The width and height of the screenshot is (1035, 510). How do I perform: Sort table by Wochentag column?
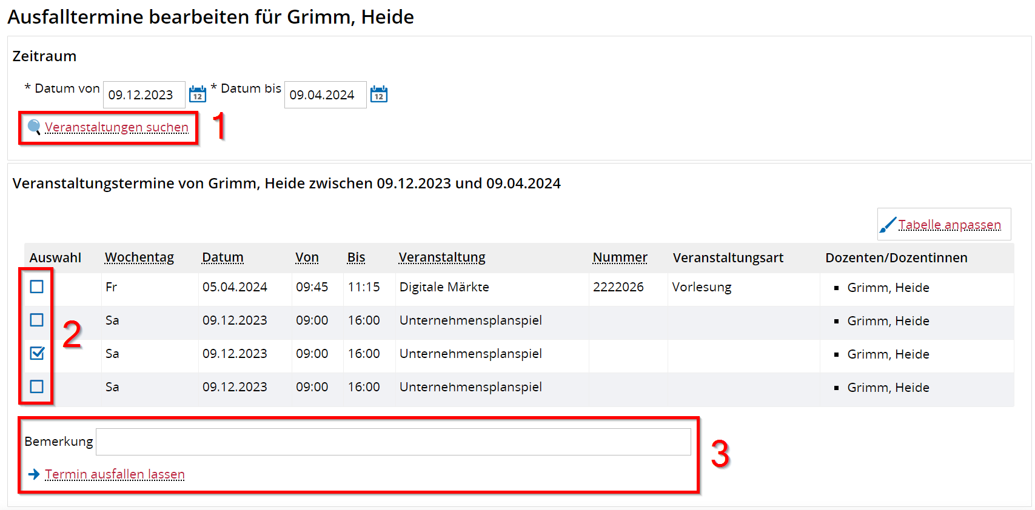coord(139,257)
